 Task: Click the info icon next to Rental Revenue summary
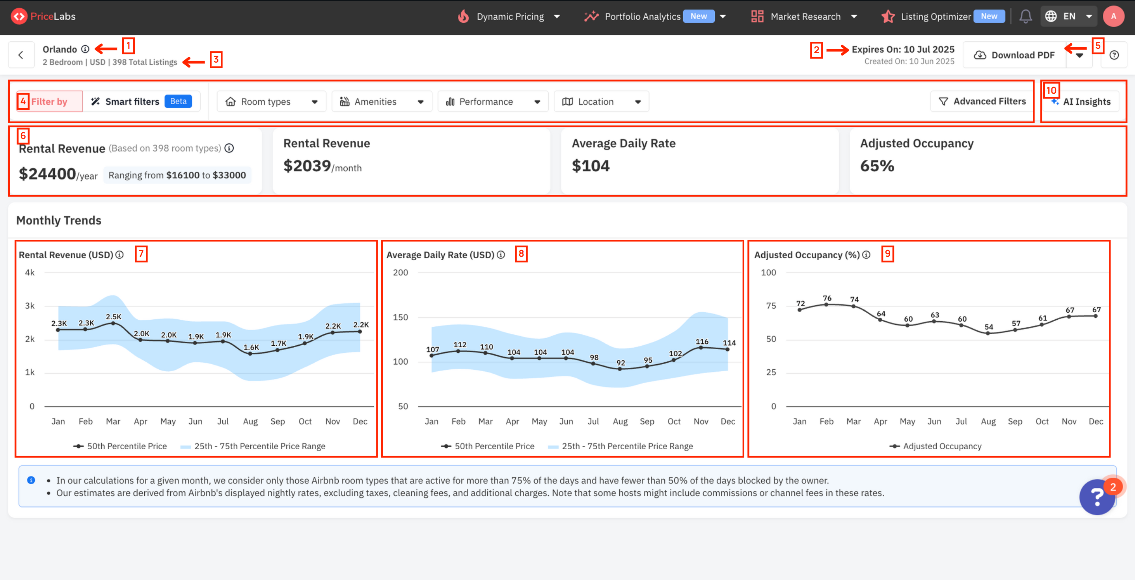tap(229, 148)
